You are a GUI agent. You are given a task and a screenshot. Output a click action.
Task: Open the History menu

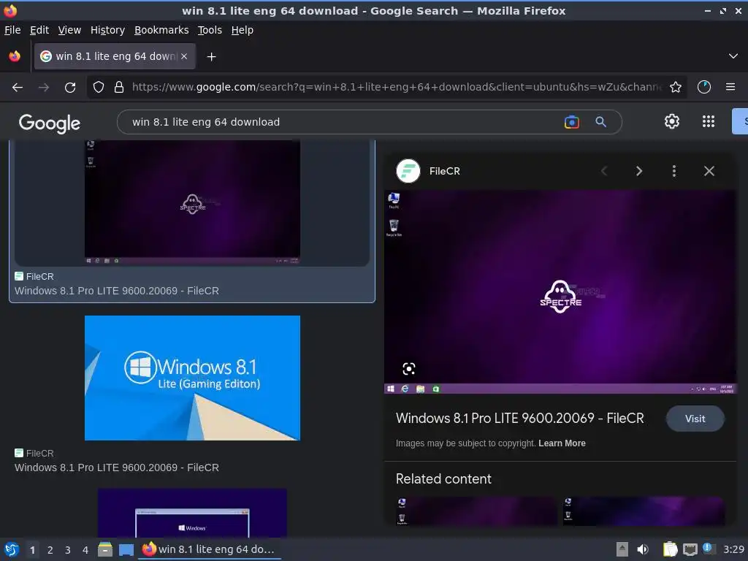coord(107,30)
